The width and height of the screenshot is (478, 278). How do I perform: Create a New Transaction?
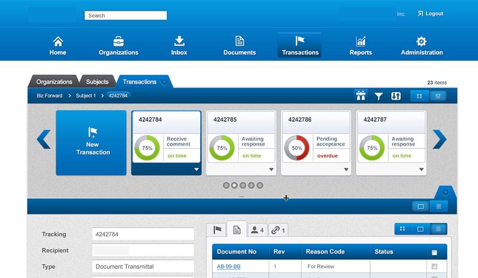91,143
